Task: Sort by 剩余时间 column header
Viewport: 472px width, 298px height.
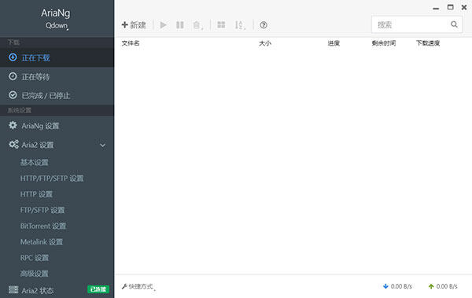Action: pos(384,43)
